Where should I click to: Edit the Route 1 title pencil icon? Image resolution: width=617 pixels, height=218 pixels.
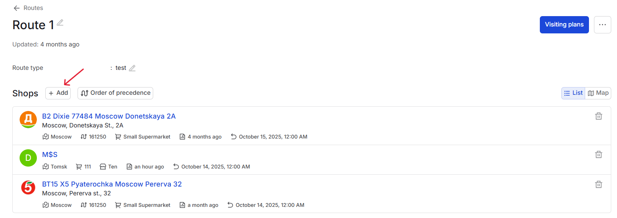(x=60, y=23)
